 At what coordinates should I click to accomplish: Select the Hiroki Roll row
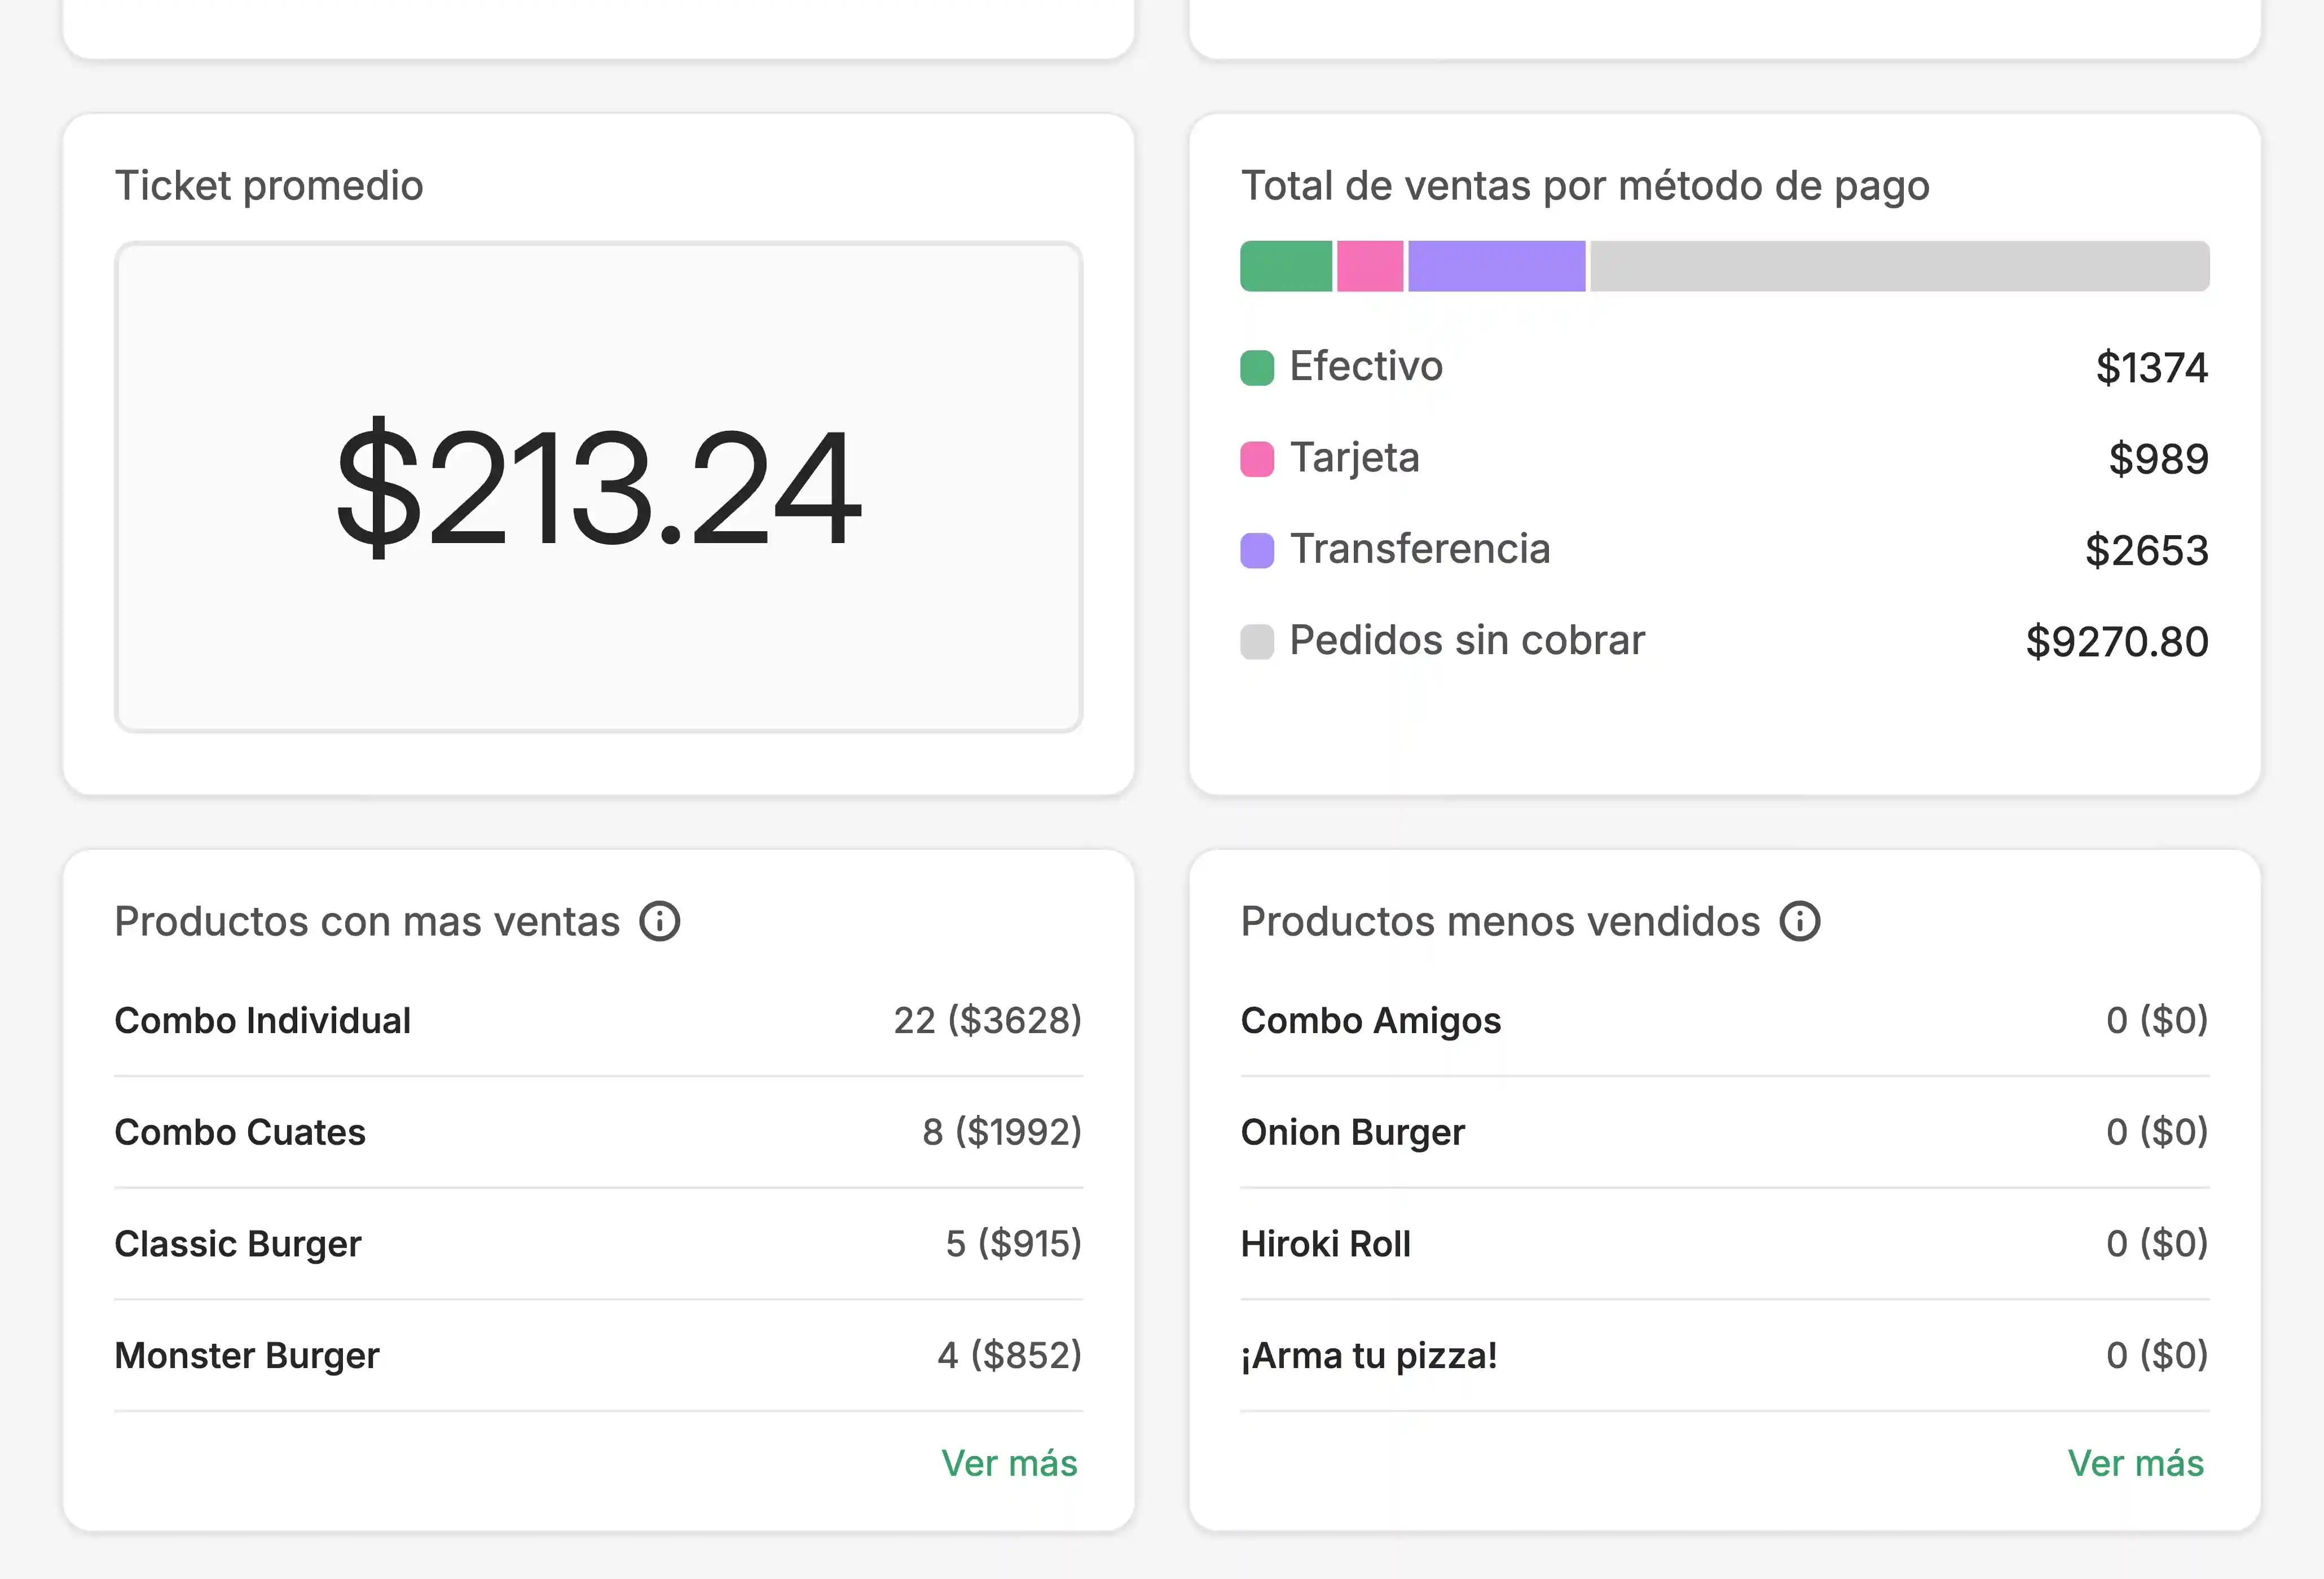pos(1724,1244)
